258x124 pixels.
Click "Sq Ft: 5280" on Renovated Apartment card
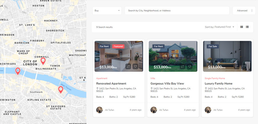pos(129,97)
